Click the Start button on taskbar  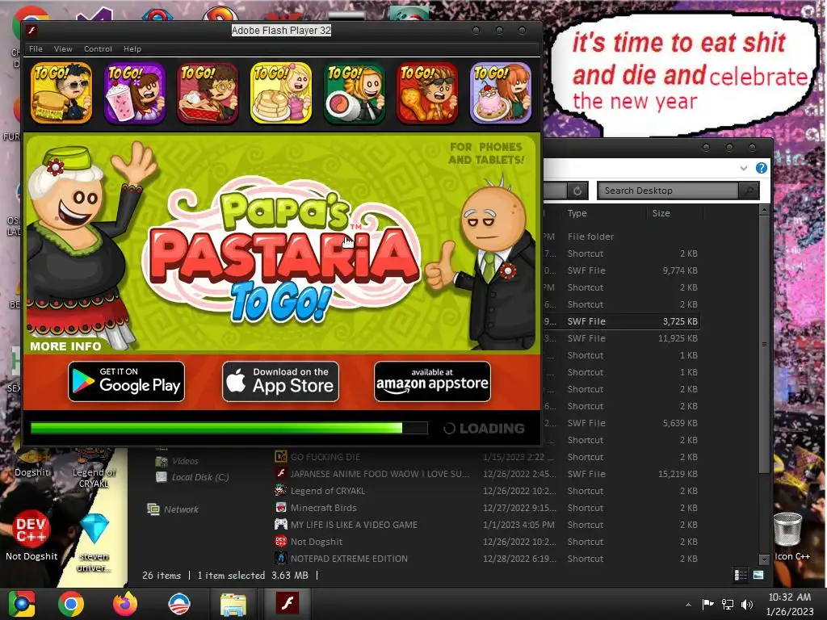pyautogui.click(x=22, y=604)
